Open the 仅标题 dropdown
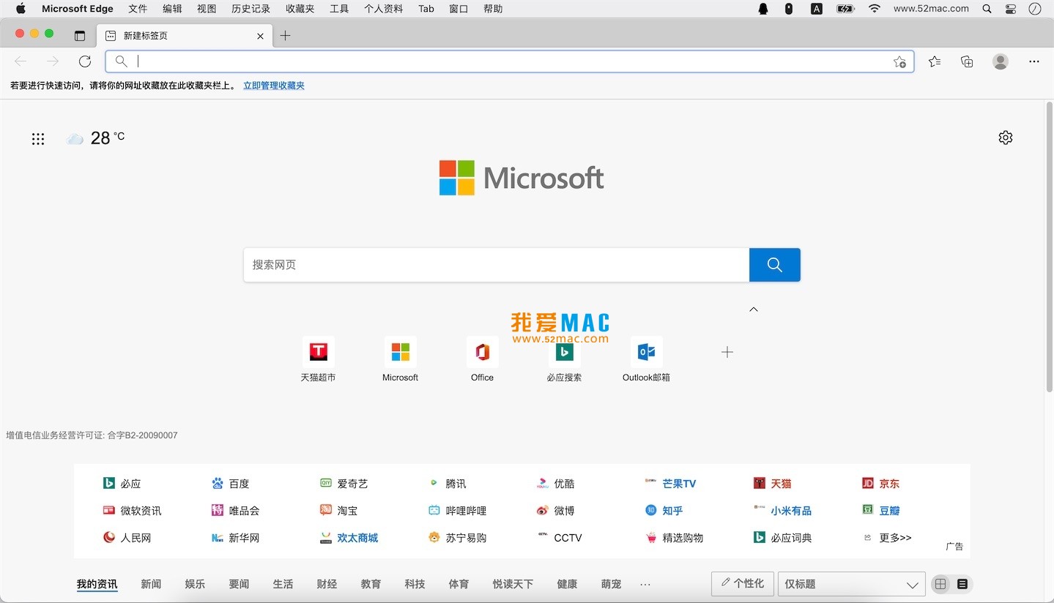 [850, 584]
